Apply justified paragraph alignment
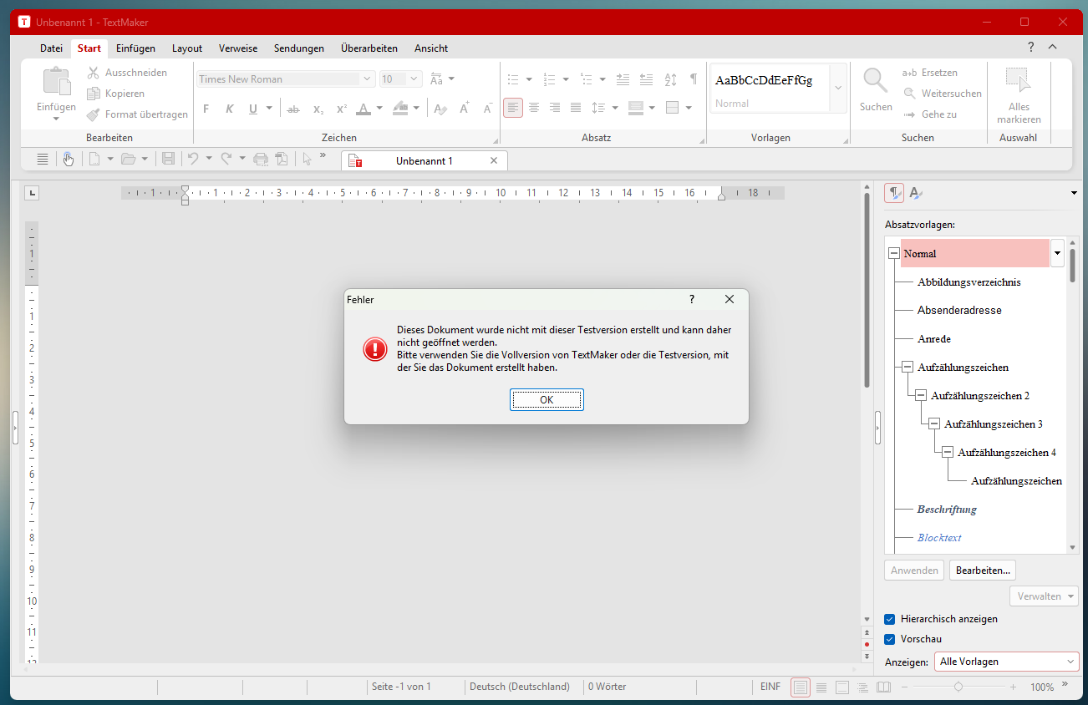The width and height of the screenshot is (1088, 705). 576,108
